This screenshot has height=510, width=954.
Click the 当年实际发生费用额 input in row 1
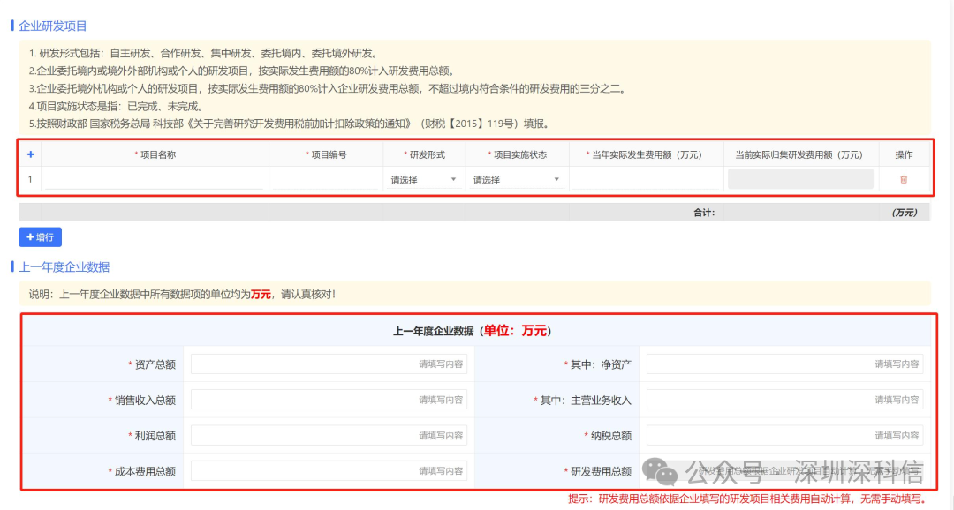[646, 179]
